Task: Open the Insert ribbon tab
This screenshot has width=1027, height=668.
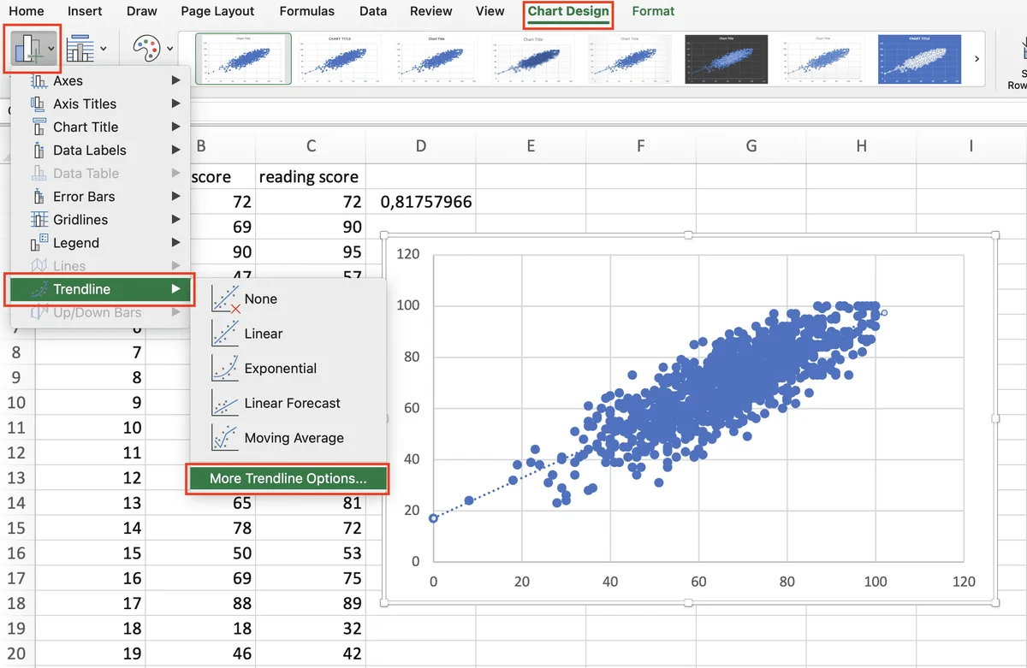Action: click(x=84, y=11)
